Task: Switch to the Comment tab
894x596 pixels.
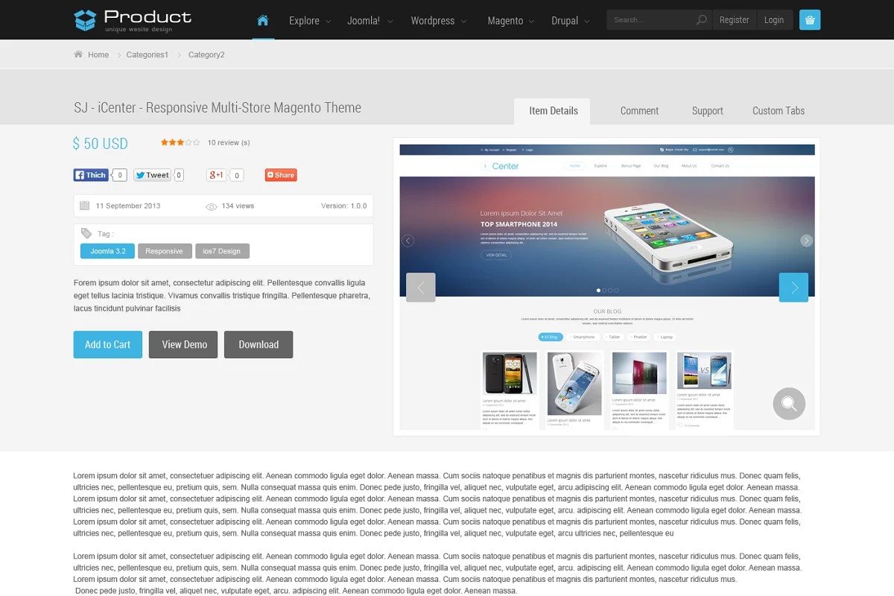Action: (x=639, y=111)
